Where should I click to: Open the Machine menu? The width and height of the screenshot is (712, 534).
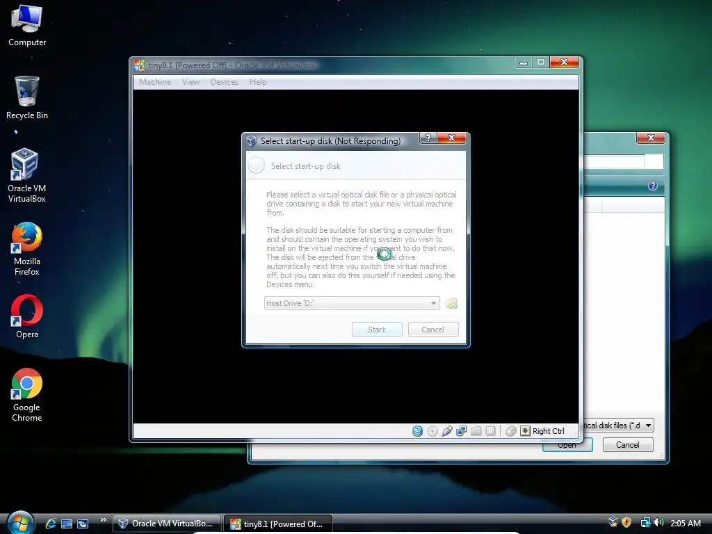(x=155, y=82)
